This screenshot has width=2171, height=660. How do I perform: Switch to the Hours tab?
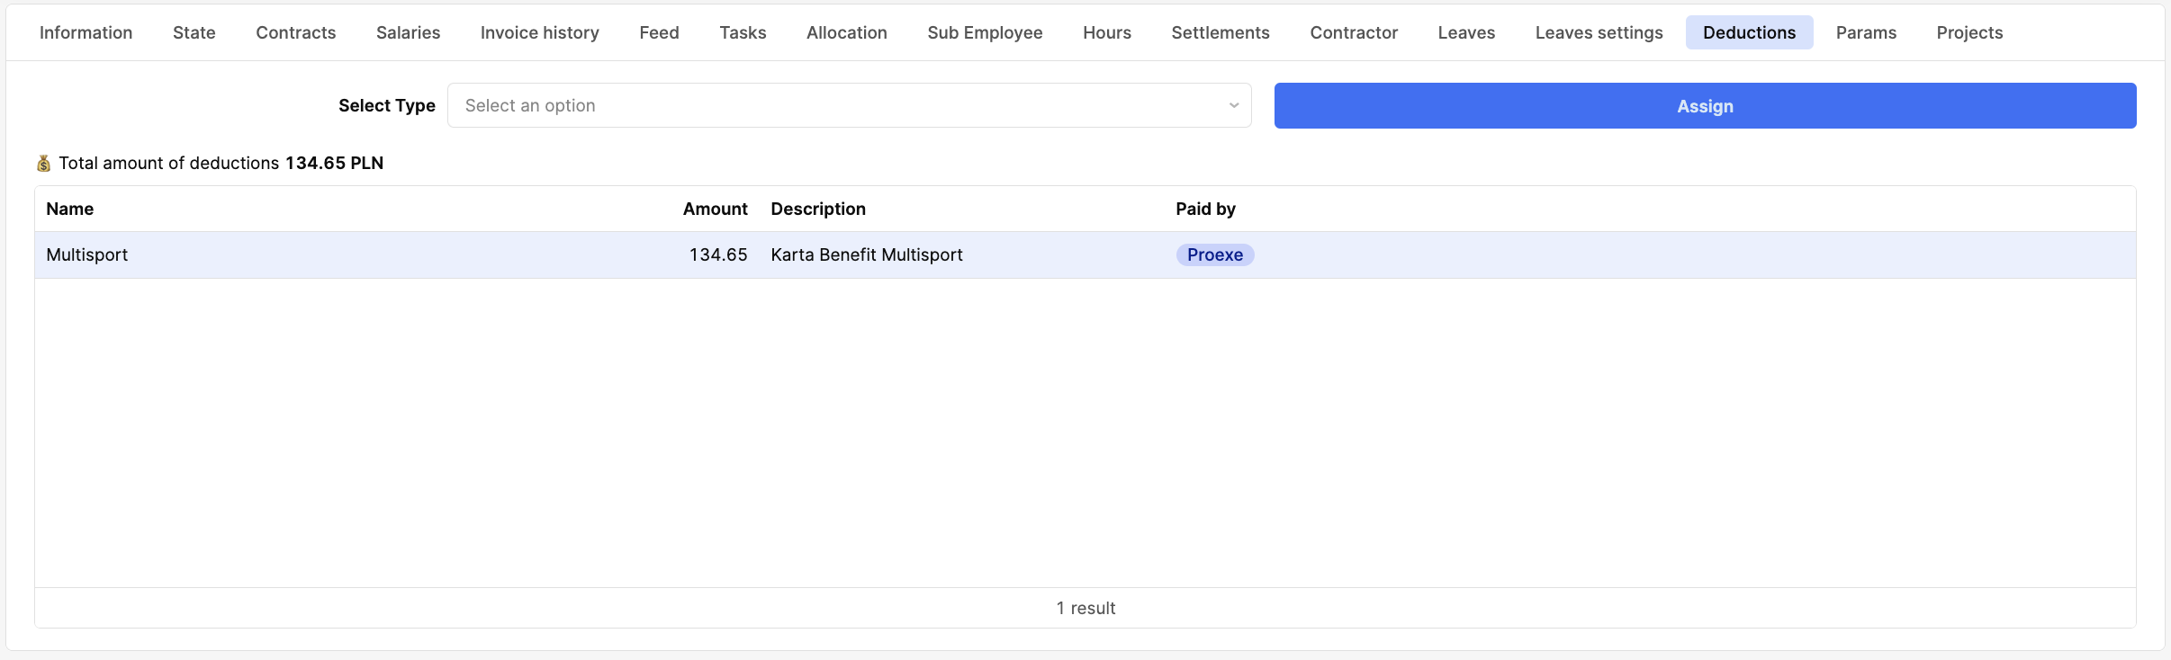pyautogui.click(x=1106, y=32)
